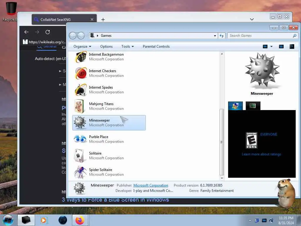Screen dimensions: 301x226
Task: Click the games list scrollbar thumb
Action: tap(222, 142)
